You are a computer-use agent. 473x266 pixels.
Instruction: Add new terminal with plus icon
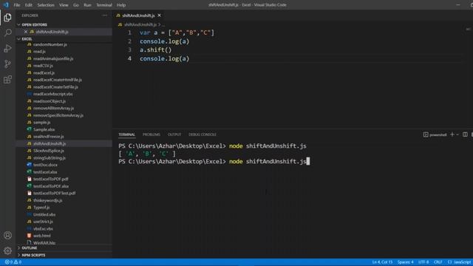(452, 134)
